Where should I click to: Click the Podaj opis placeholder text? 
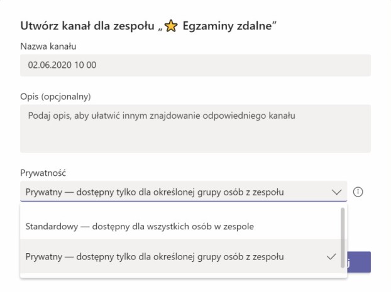(x=162, y=116)
